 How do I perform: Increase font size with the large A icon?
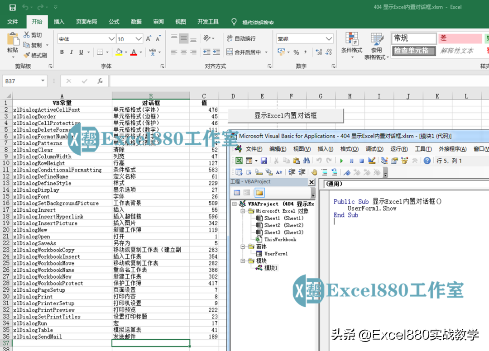pos(149,38)
